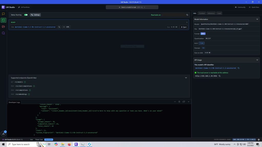Switch to the Inference tab

[x=211, y=13]
